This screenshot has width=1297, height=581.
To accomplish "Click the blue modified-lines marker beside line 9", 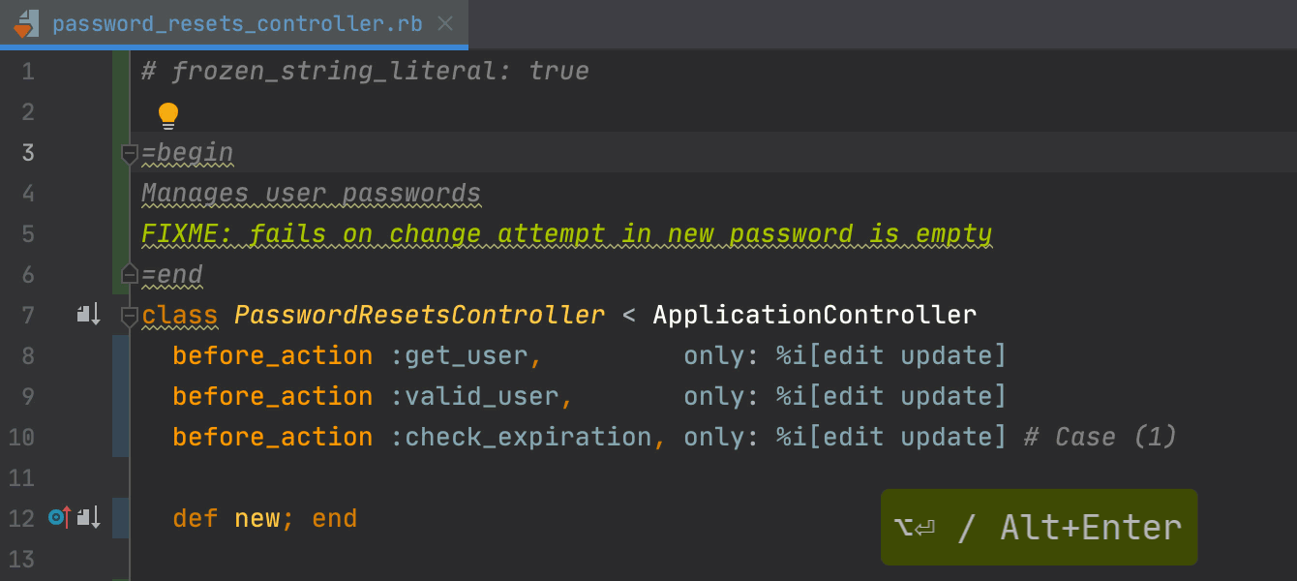I will 120,396.
